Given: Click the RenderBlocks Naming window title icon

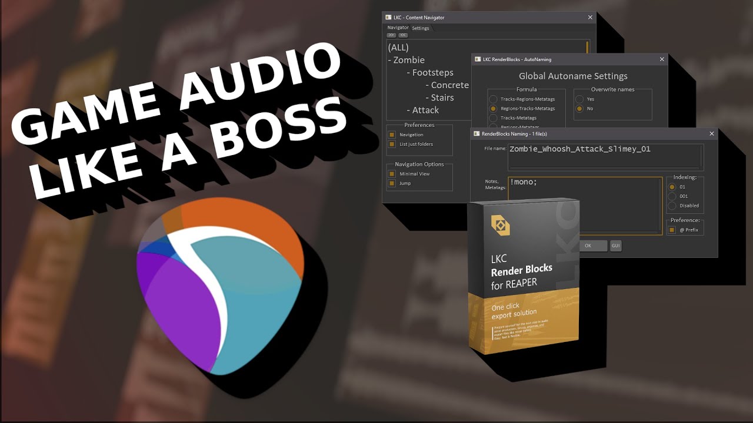Looking at the screenshot, I should [x=477, y=134].
